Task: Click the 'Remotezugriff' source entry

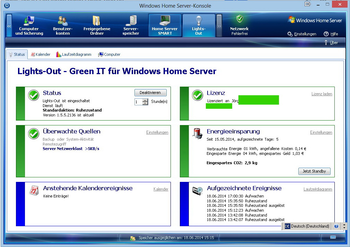Action: tap(54, 144)
